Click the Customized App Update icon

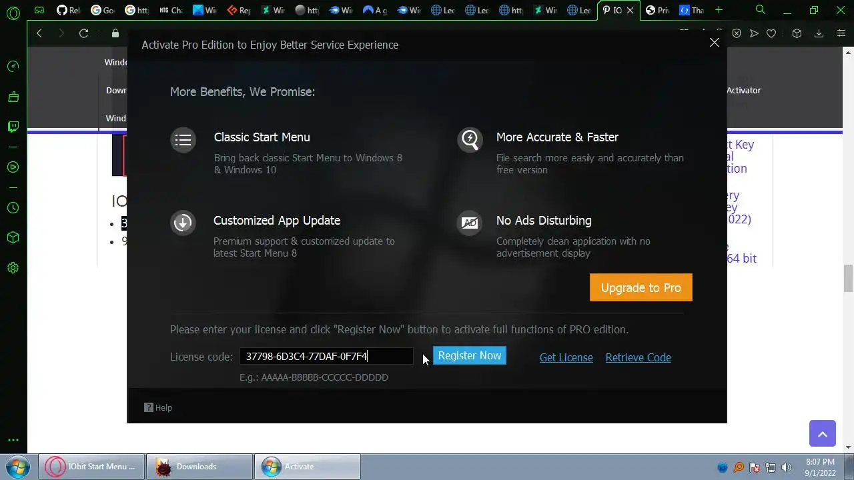pos(183,223)
